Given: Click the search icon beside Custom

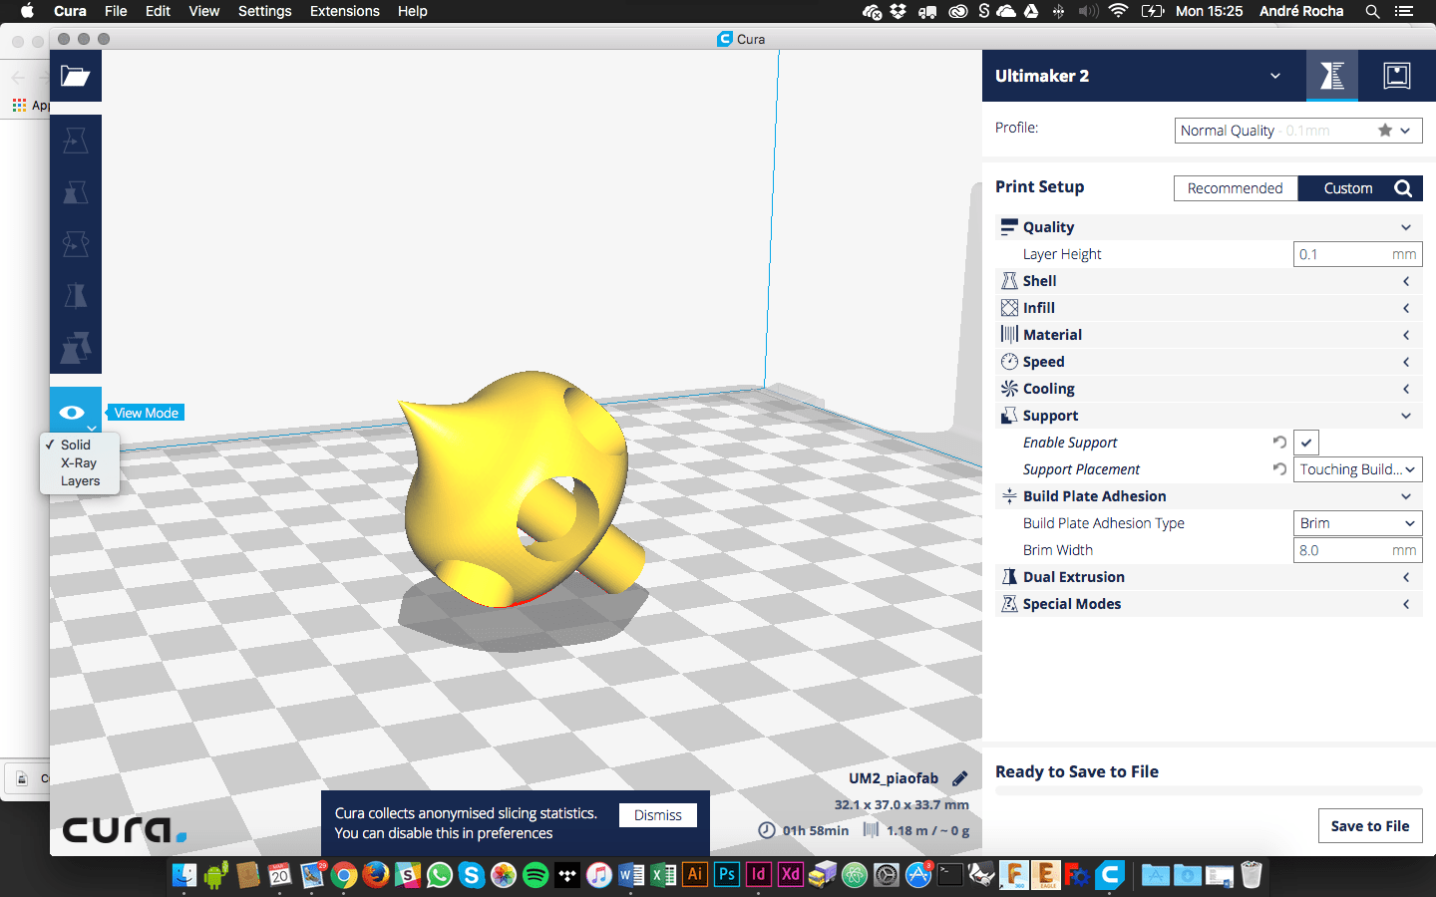Looking at the screenshot, I should click(x=1403, y=188).
